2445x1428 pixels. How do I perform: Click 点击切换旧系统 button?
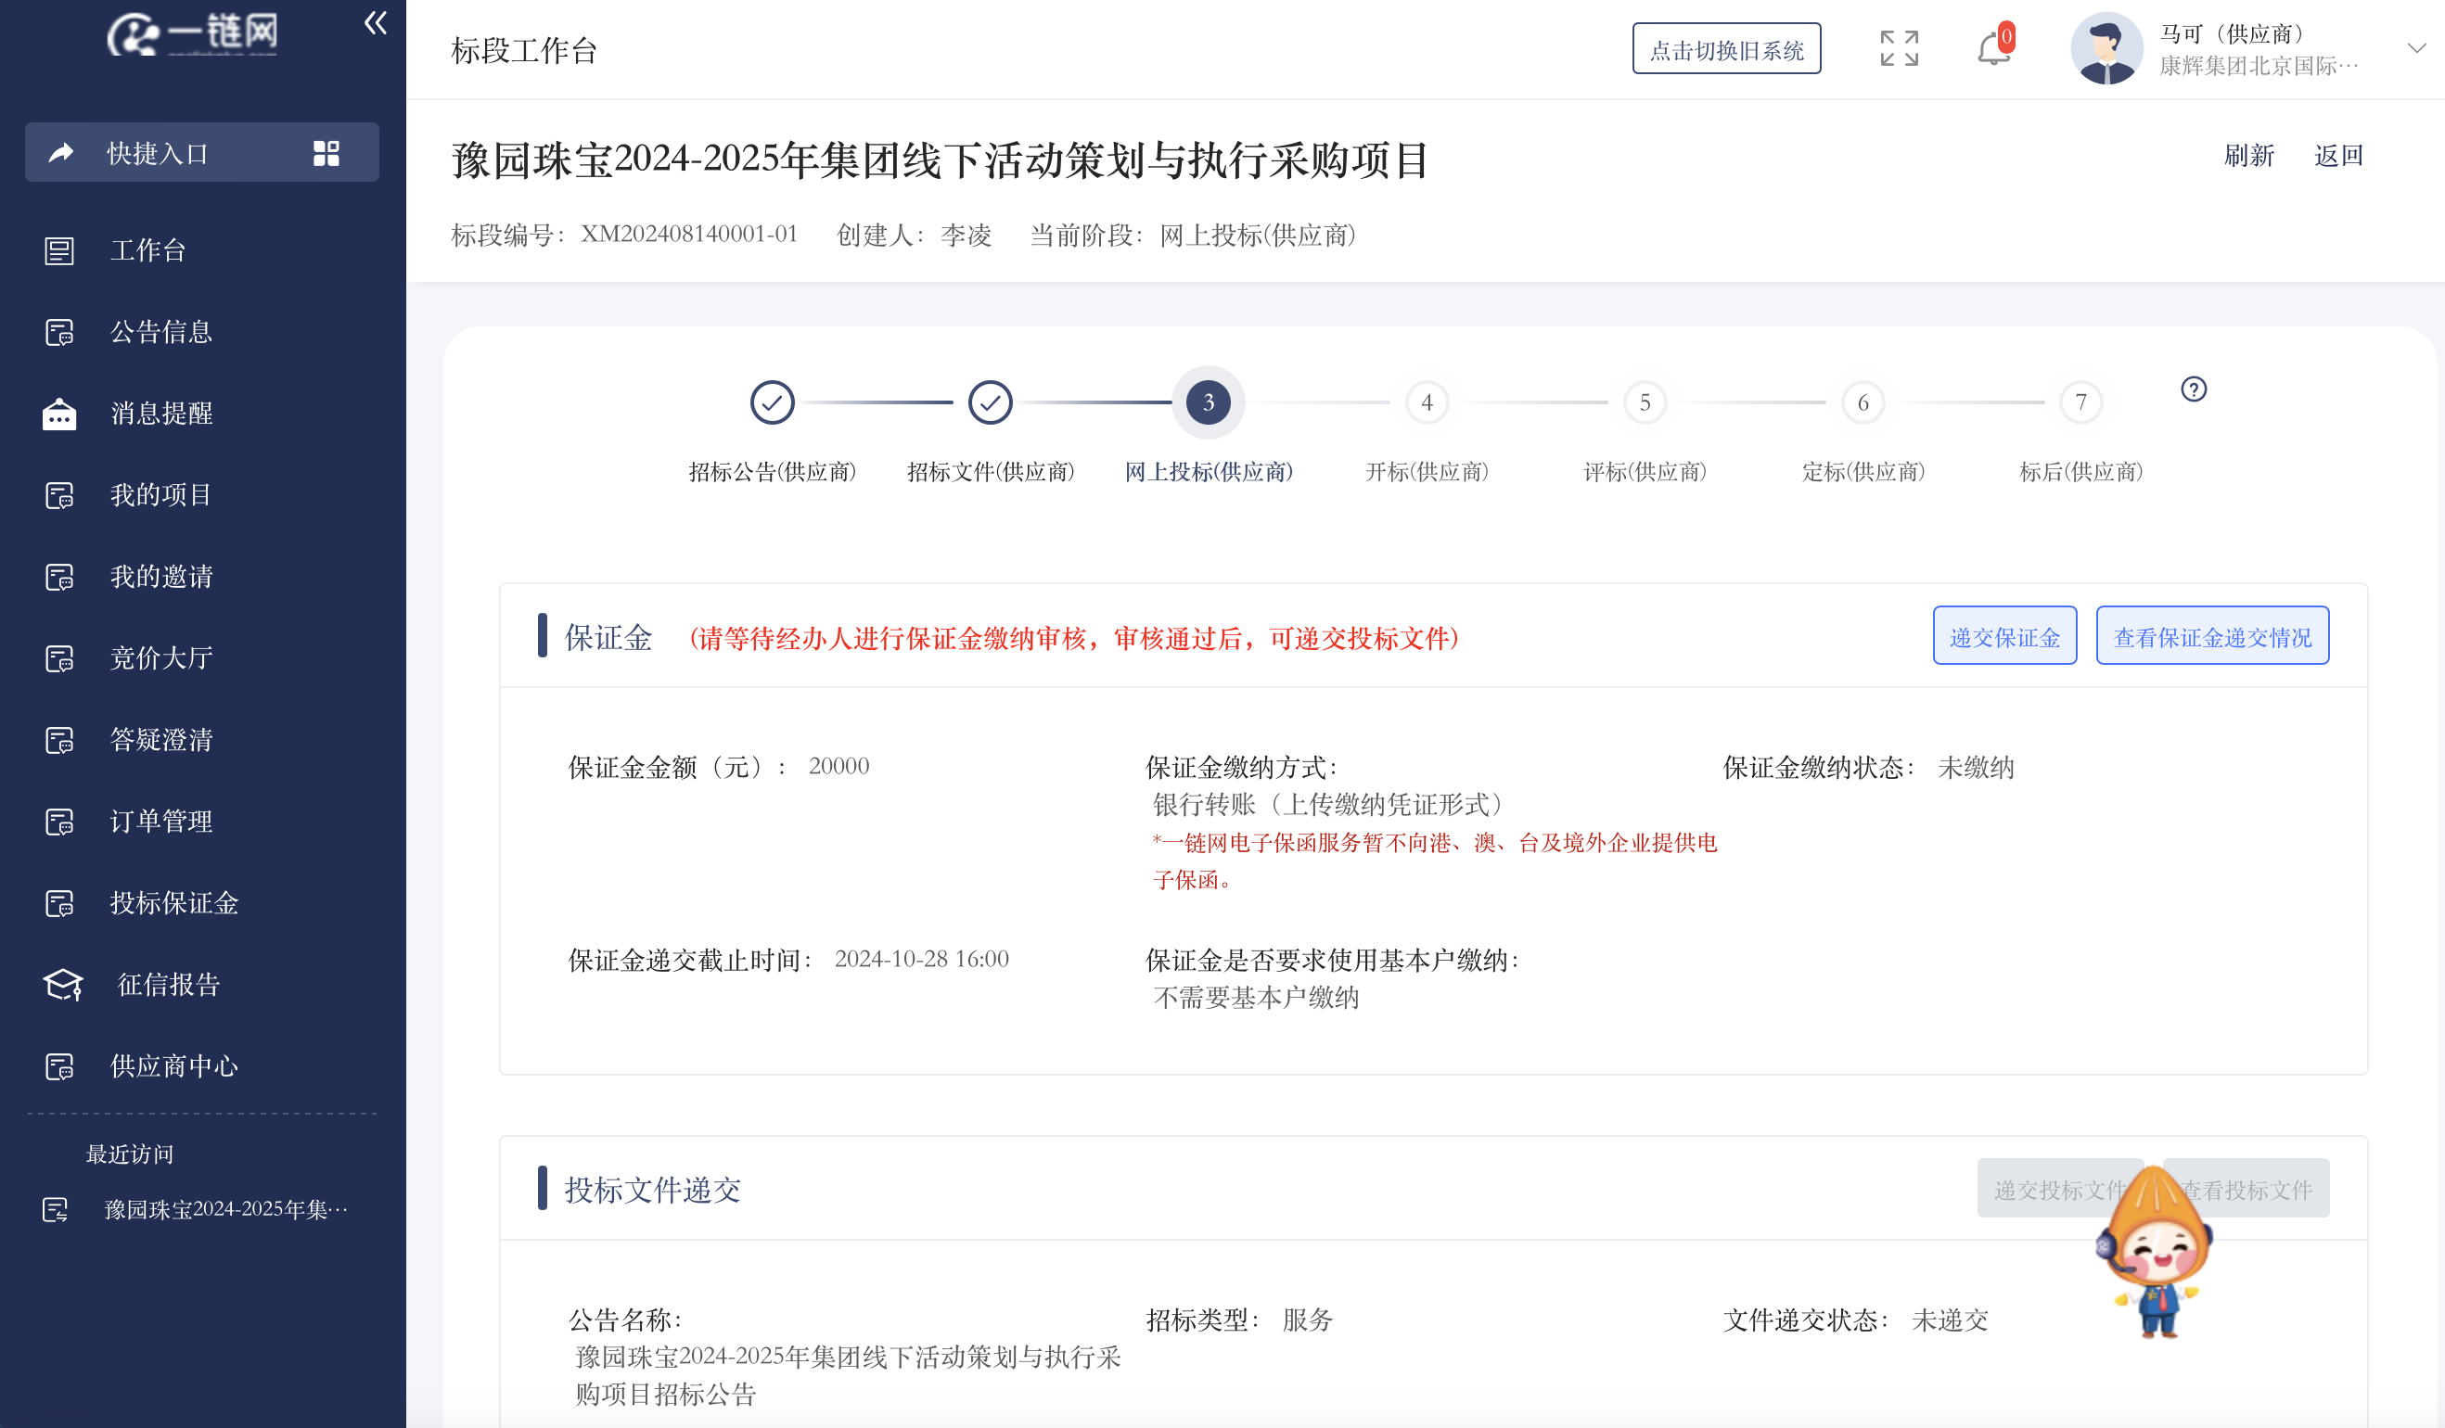pos(1725,49)
